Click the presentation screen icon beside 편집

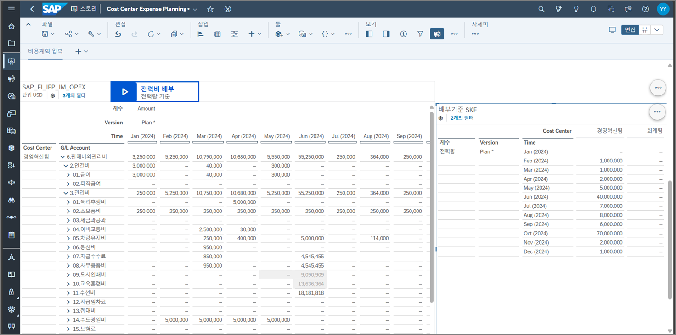pos(612,29)
